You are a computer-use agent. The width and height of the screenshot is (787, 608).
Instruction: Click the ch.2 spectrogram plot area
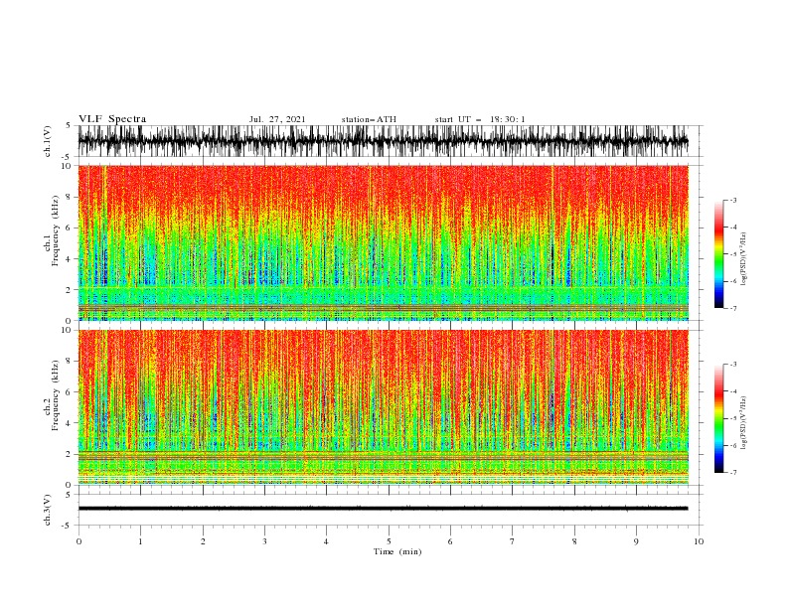[384, 407]
